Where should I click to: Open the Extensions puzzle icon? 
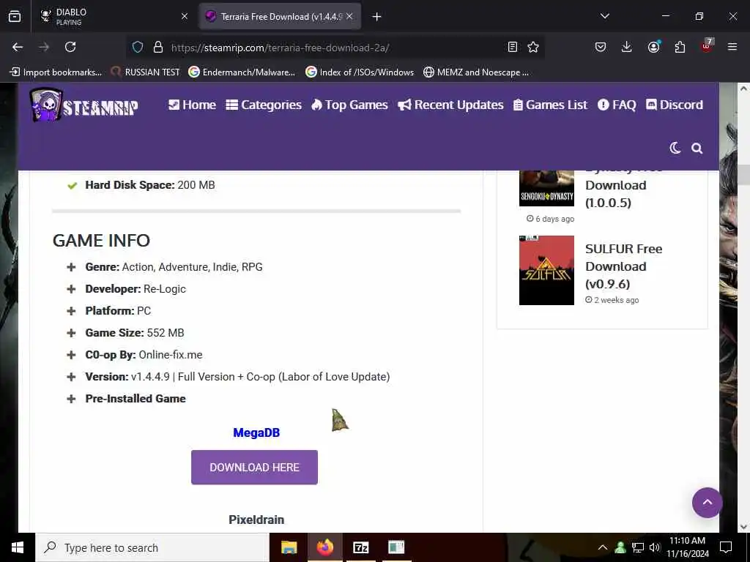click(680, 47)
